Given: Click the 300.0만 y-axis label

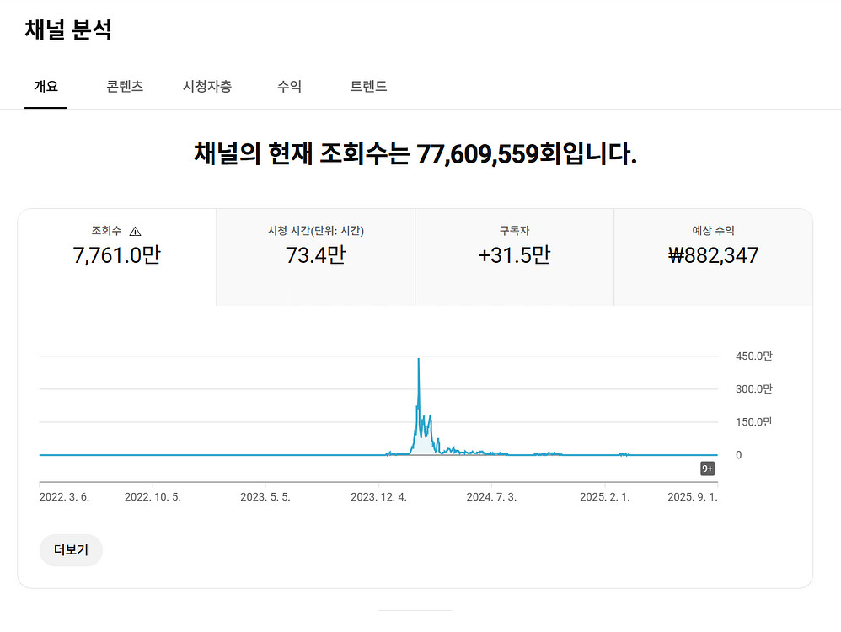Looking at the screenshot, I should pos(754,389).
